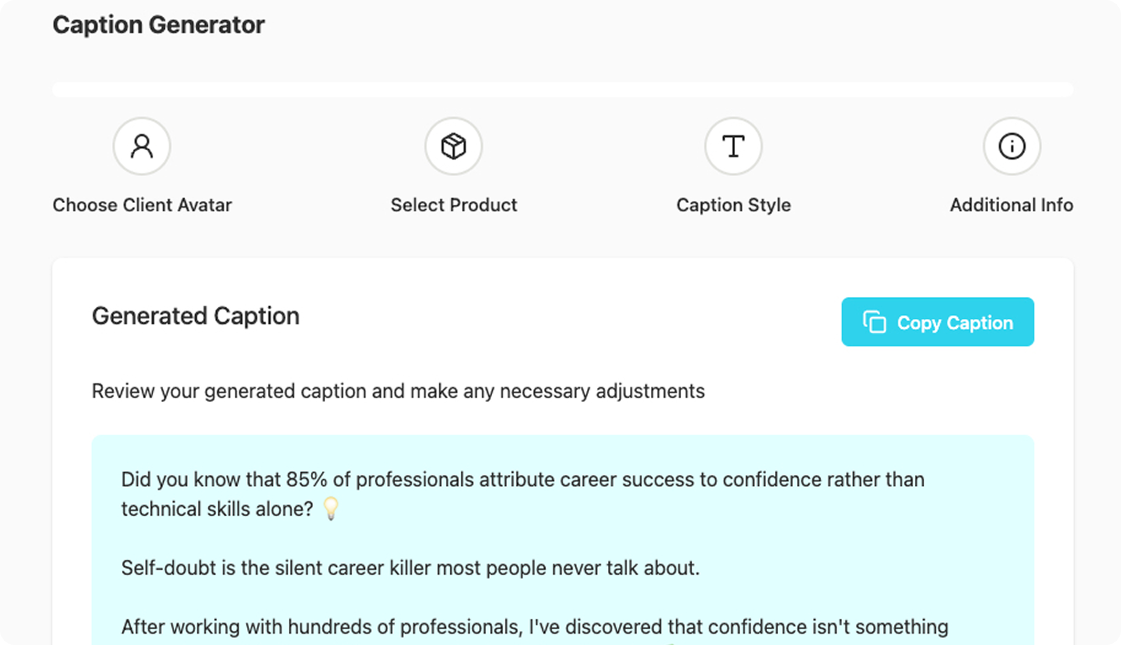The height and width of the screenshot is (645, 1121).
Task: Click the 'Did you know that 85%' line
Action: pyautogui.click(x=522, y=479)
